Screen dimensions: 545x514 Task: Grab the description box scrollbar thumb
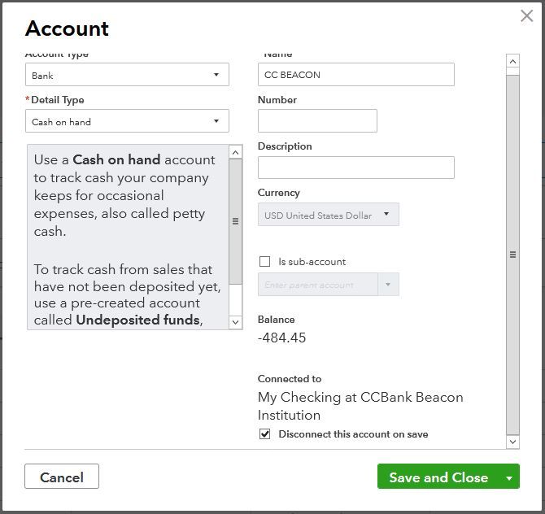(236, 220)
